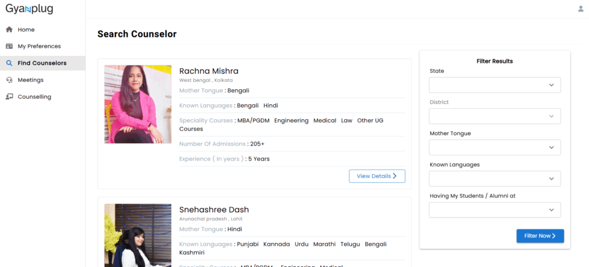The height and width of the screenshot is (267, 589).
Task: Open the user profile icon
Action: click(581, 9)
